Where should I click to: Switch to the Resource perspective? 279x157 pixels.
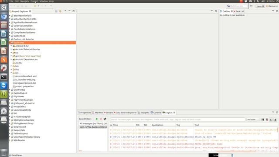tap(272, 6)
